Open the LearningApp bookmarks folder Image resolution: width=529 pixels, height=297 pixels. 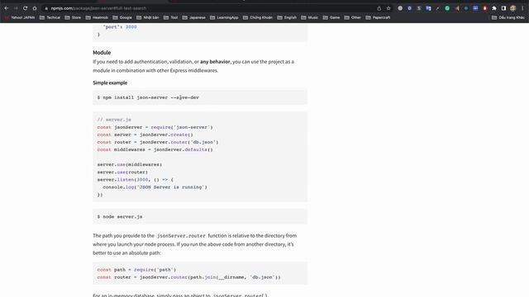click(224, 17)
